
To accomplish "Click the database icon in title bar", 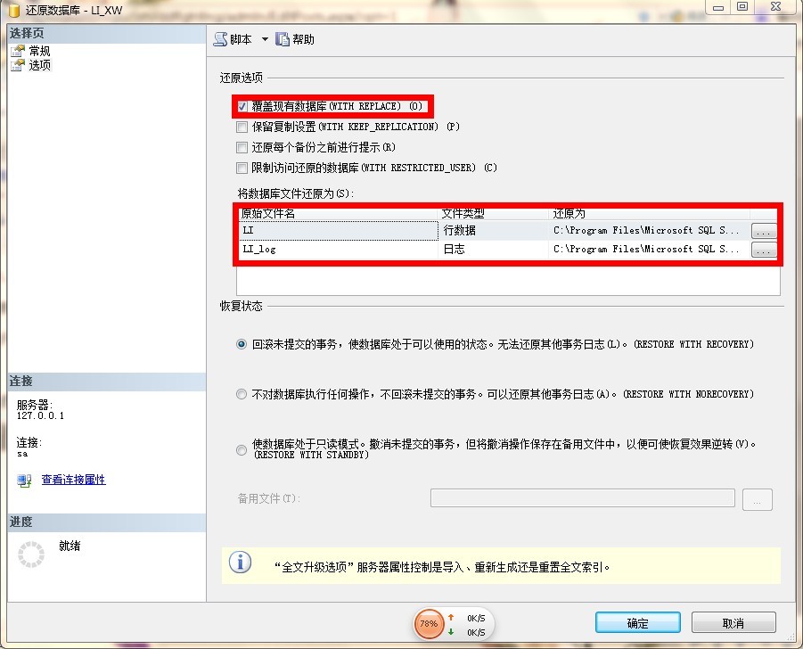I will pyautogui.click(x=14, y=10).
